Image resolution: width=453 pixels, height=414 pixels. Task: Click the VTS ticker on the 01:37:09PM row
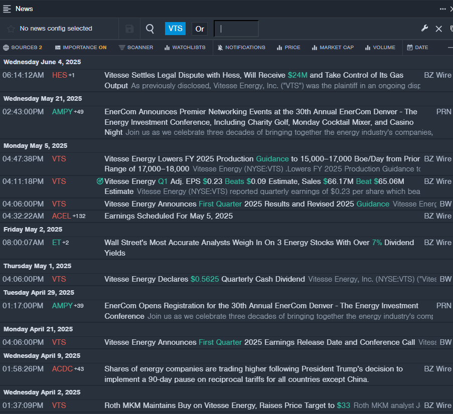click(59, 405)
